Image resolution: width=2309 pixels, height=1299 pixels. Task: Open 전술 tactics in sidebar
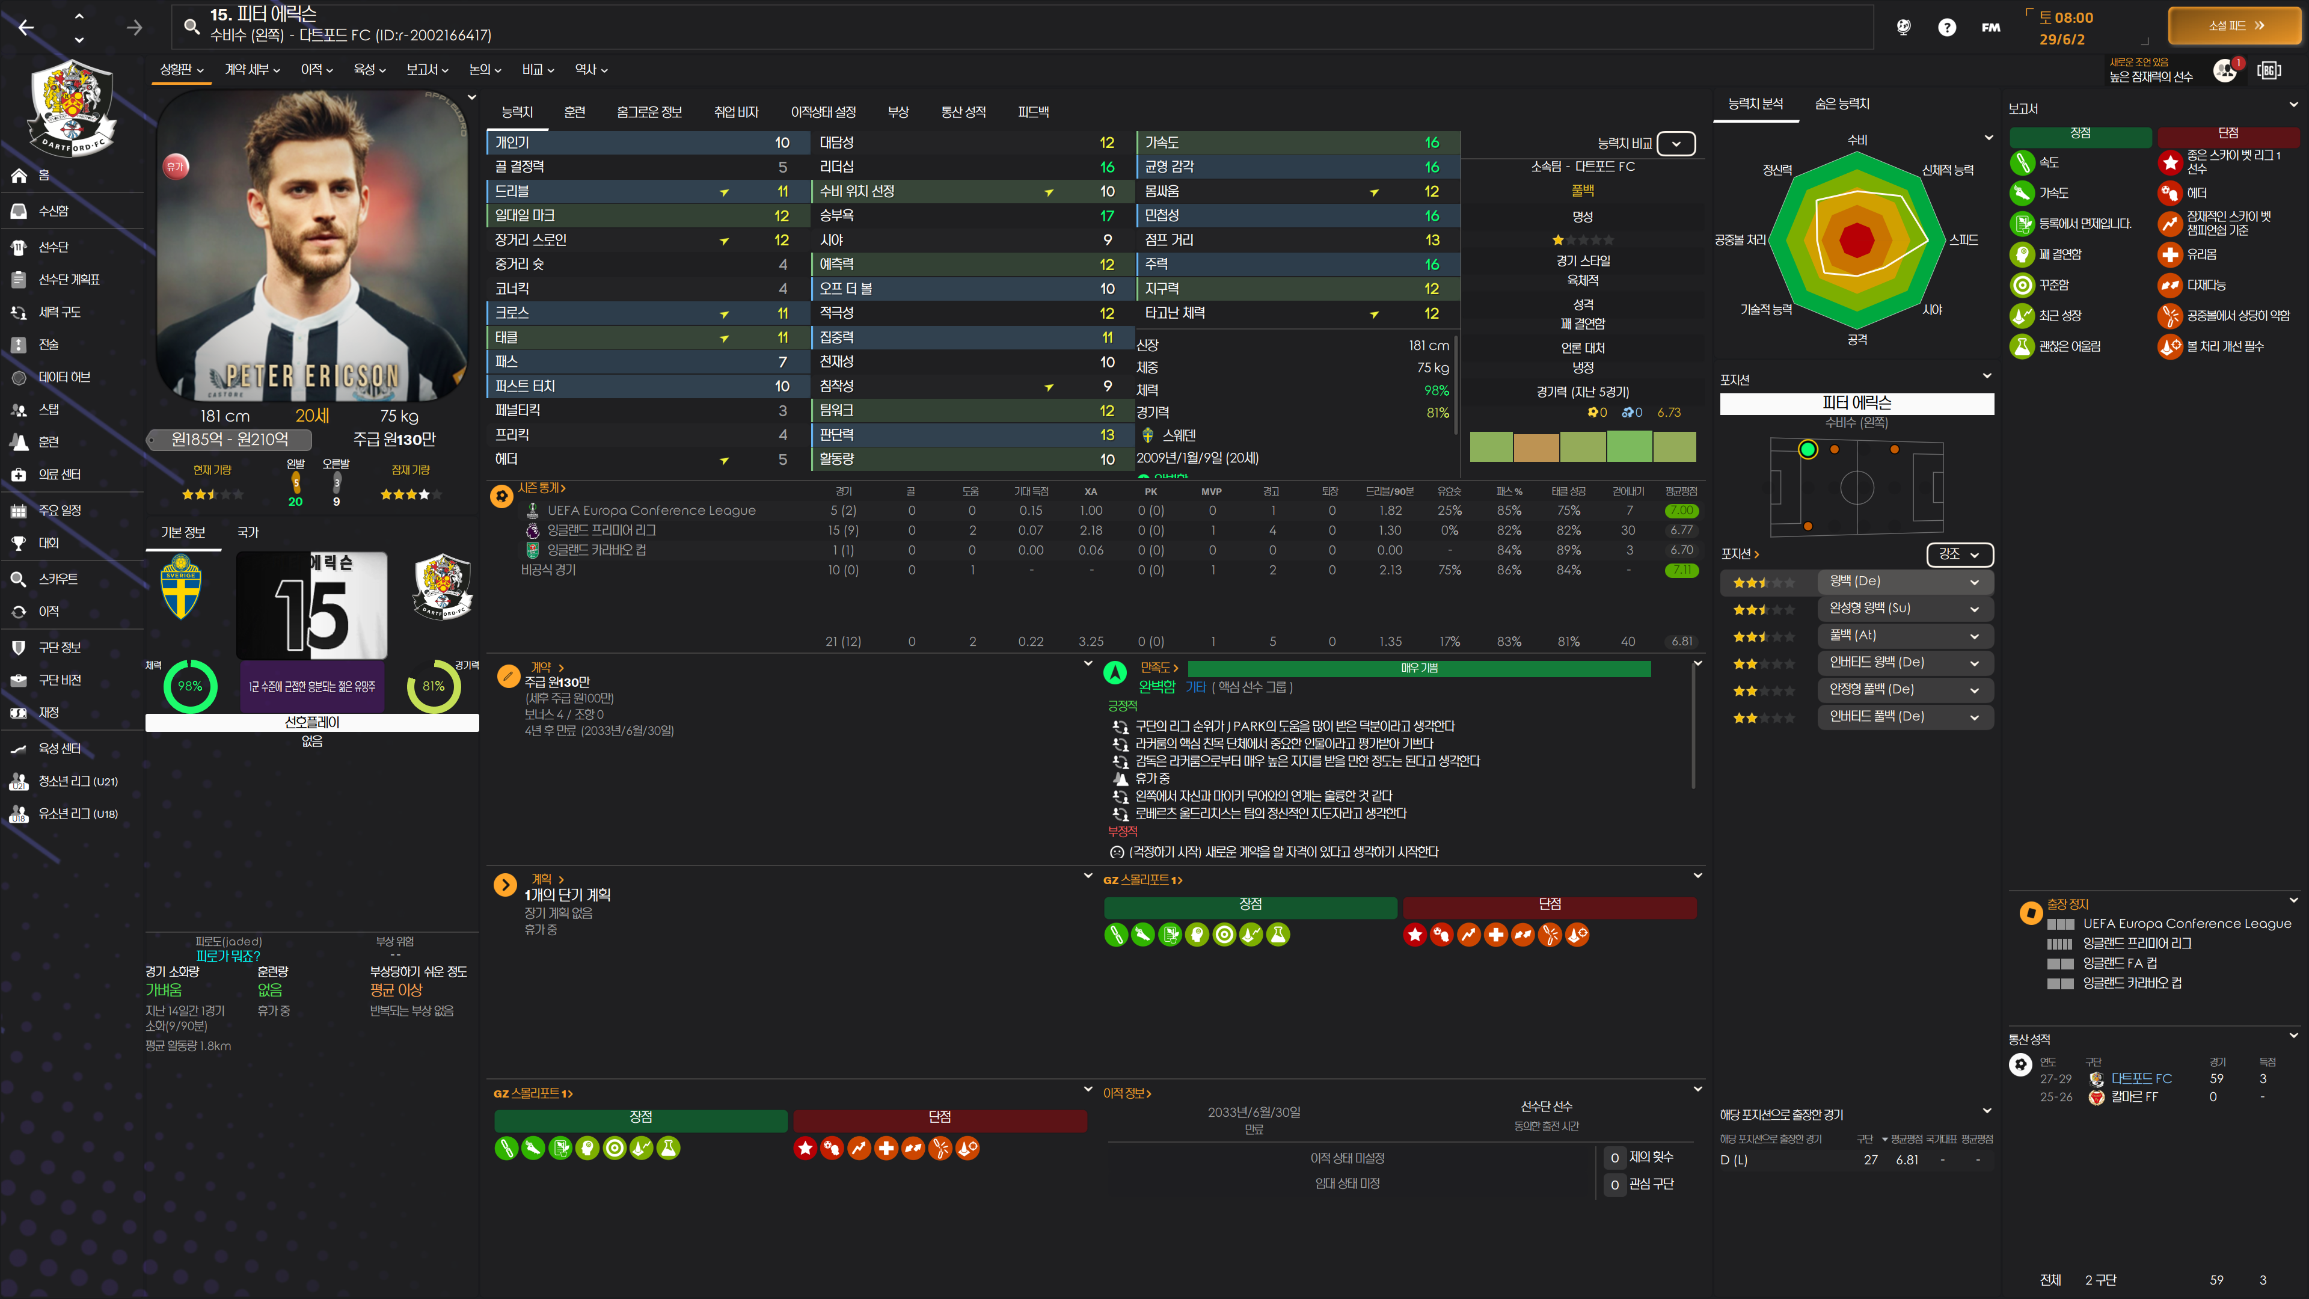pos(48,344)
